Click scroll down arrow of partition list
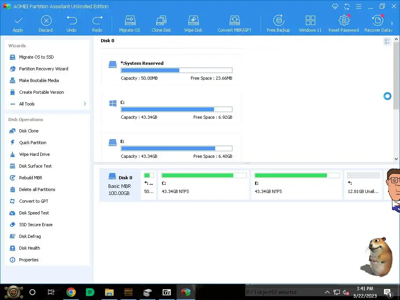Screen dimensions: 400x300 click(396, 159)
